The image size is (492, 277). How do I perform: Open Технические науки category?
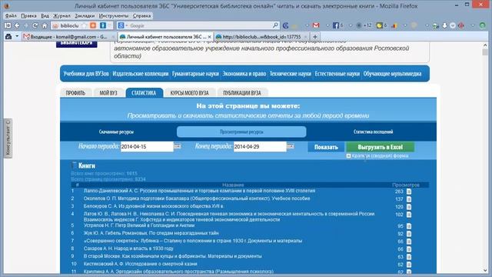pos(291,74)
